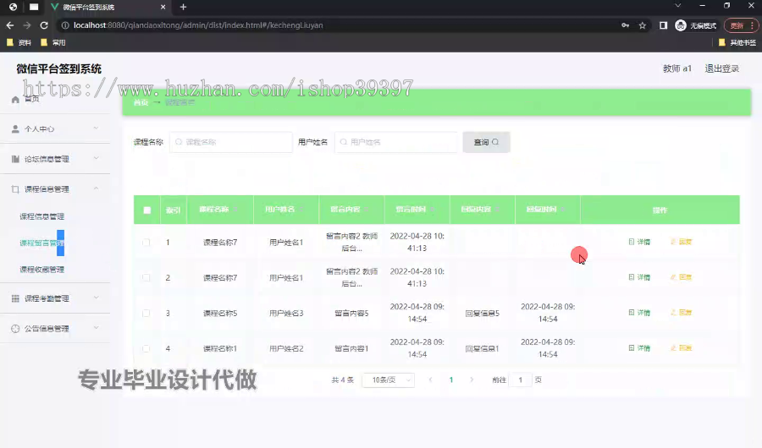Go to the home page sidebar icon
This screenshot has width=762, height=448.
point(15,100)
